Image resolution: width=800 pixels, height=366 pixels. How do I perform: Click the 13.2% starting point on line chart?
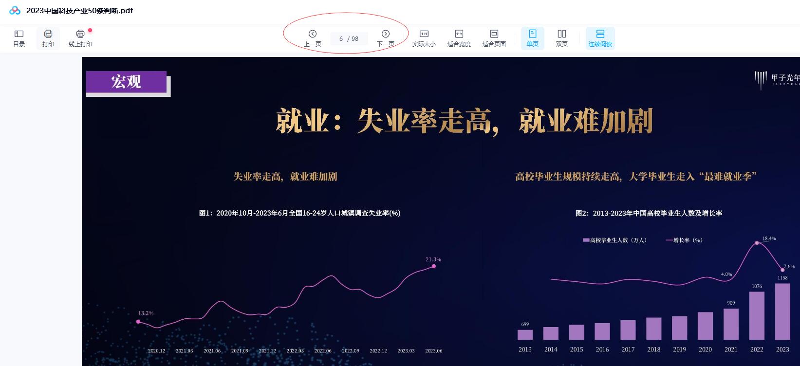(138, 322)
